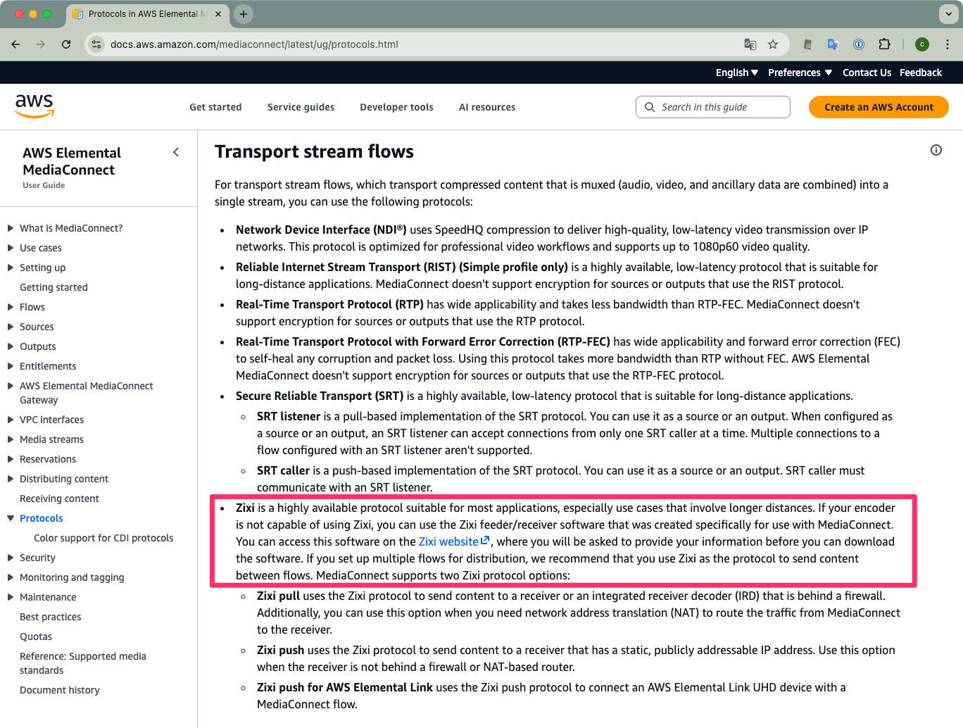Click the AWS Elemental MediaConnect guide title
This screenshot has height=728, width=963.
(72, 161)
